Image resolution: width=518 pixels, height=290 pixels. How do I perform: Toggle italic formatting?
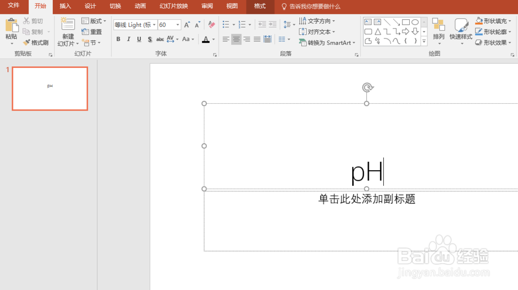click(x=128, y=39)
